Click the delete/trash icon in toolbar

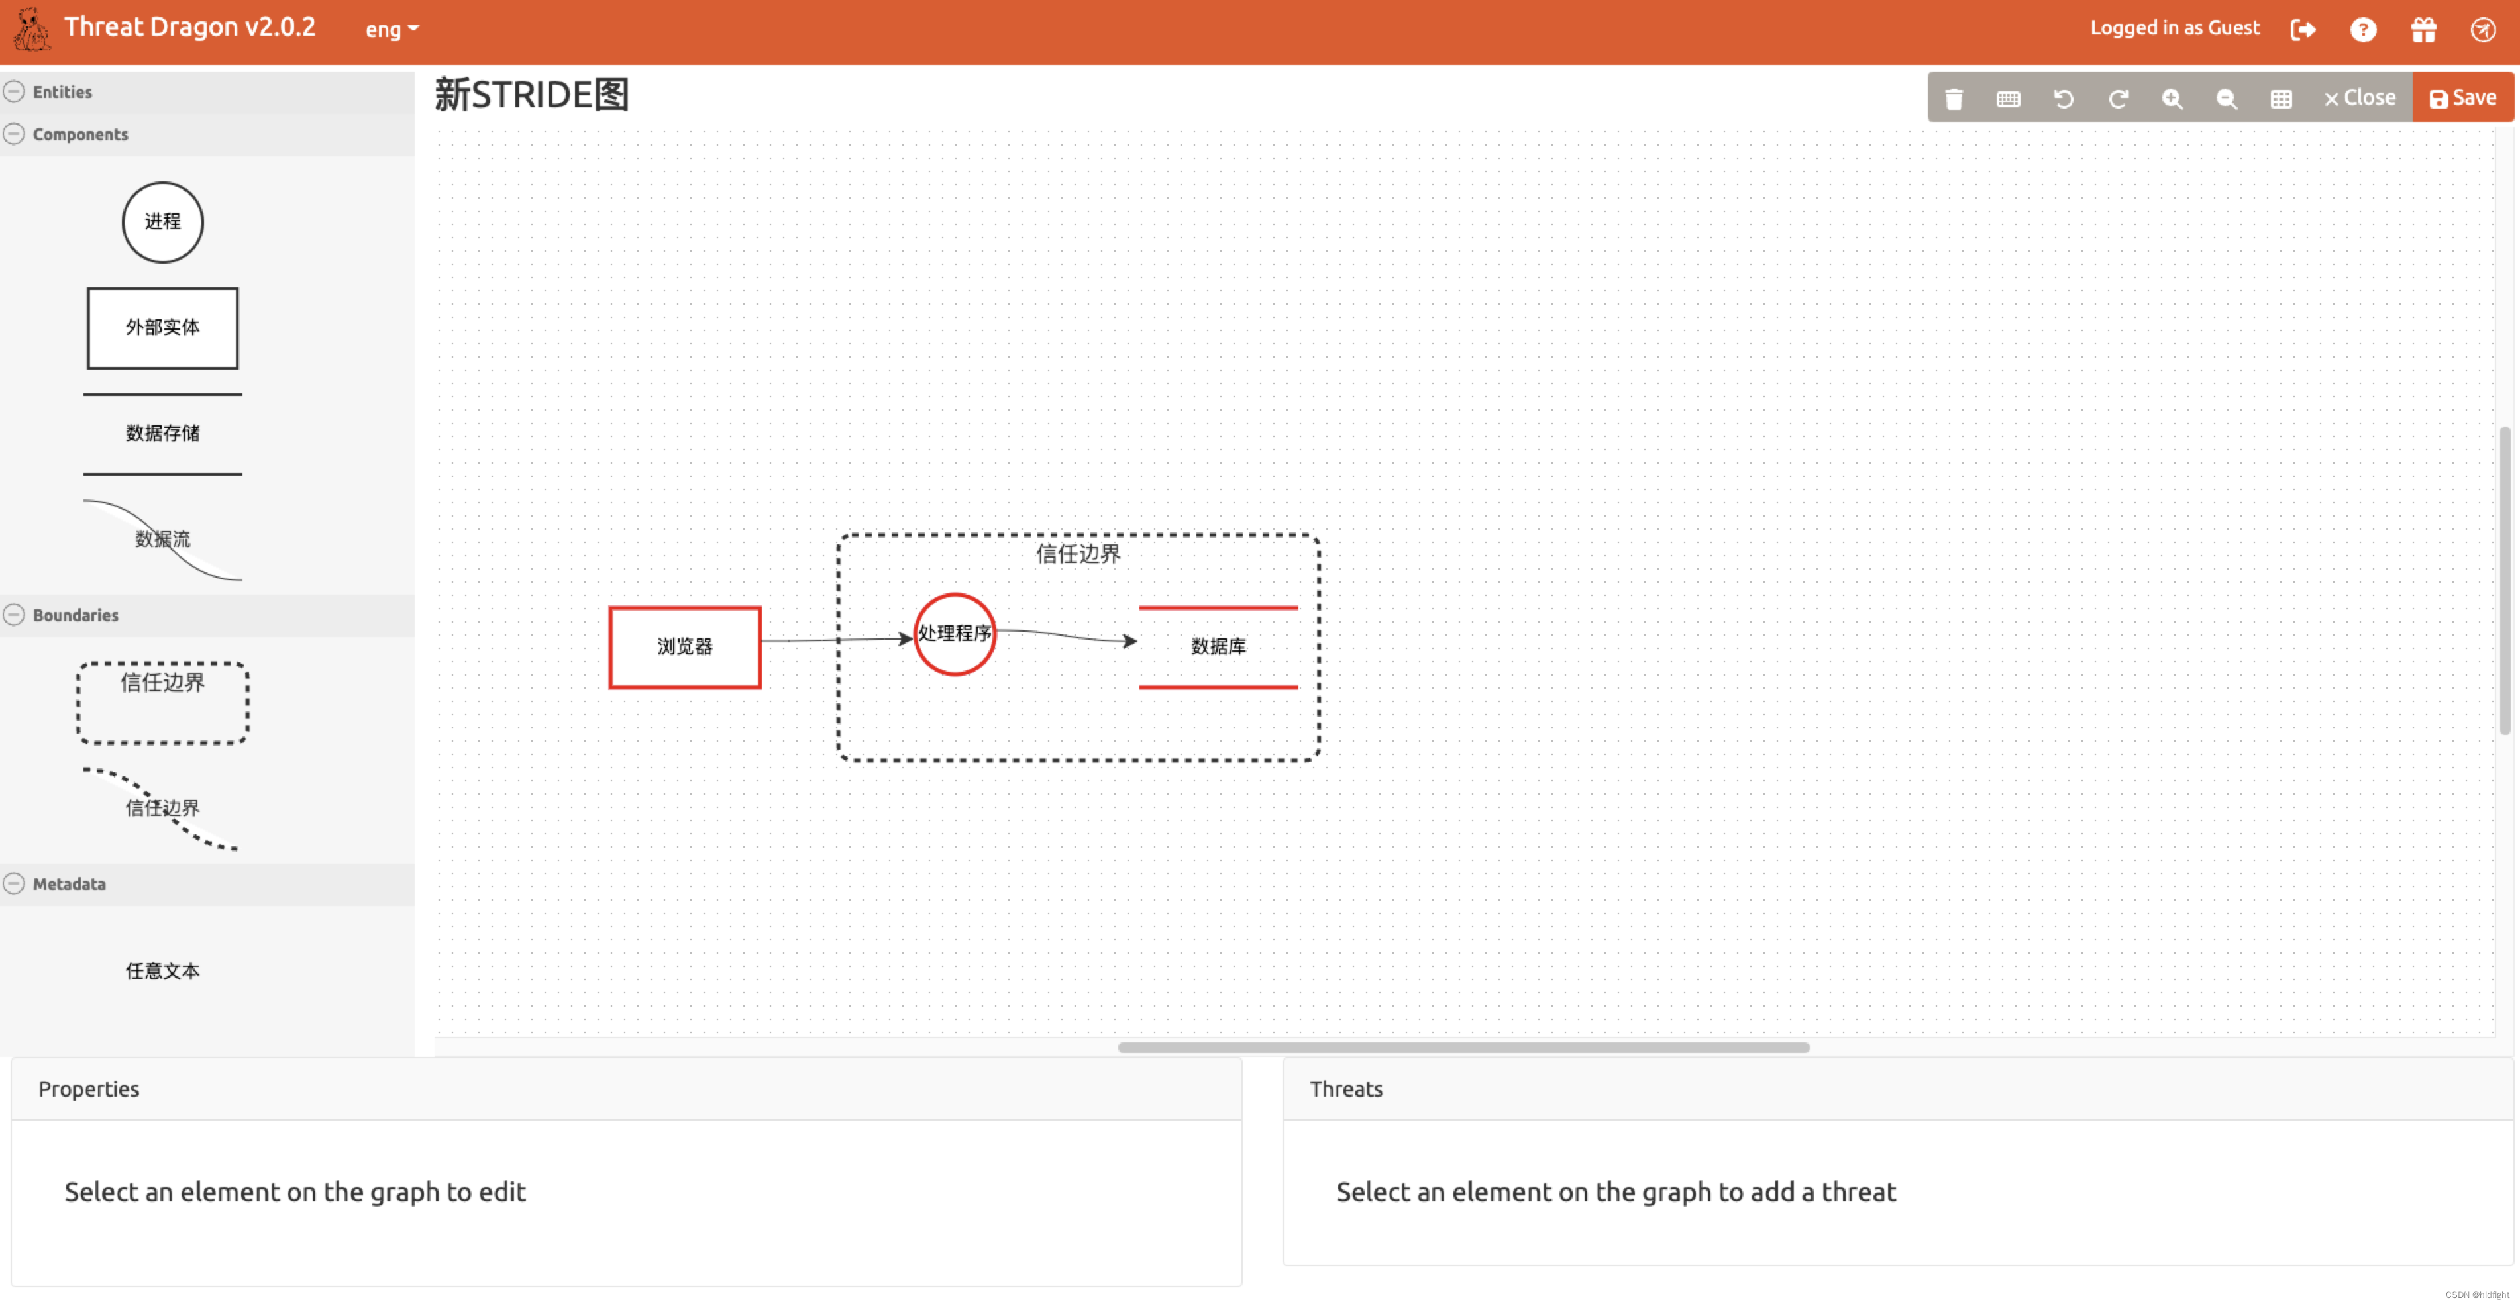click(1952, 97)
